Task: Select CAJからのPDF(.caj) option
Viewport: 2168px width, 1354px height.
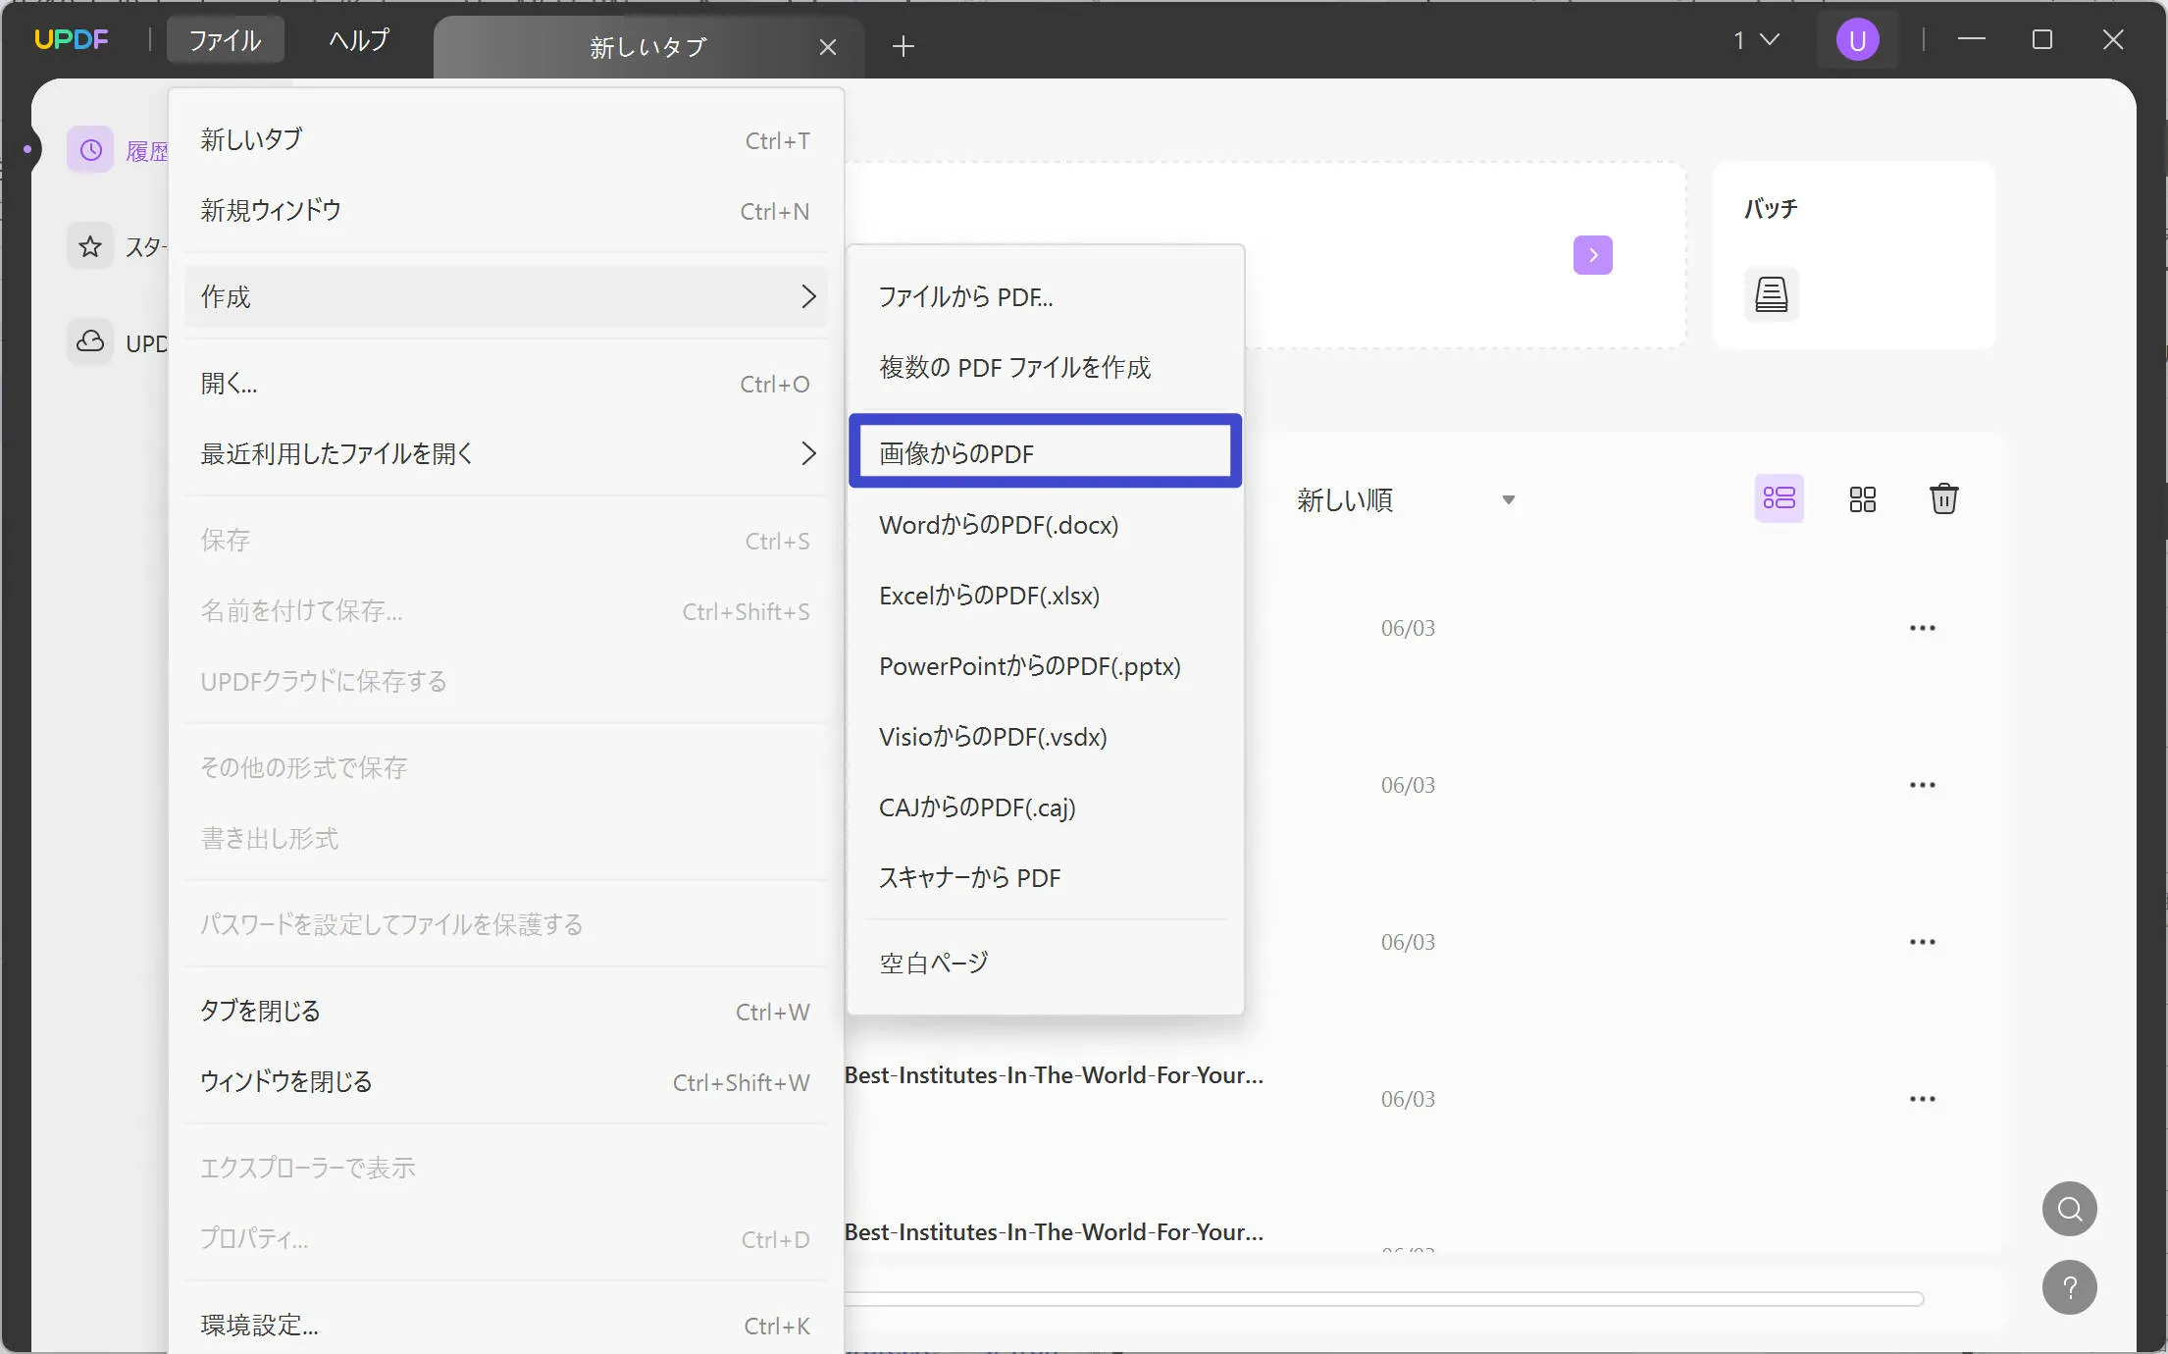Action: pyautogui.click(x=1046, y=807)
